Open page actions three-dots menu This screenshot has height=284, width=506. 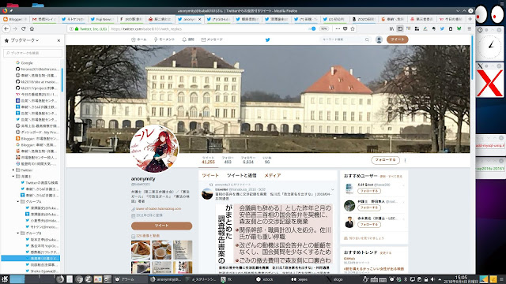coord(338,28)
